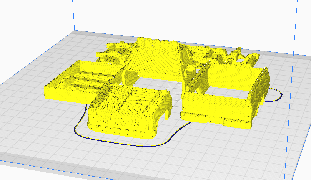Click the left vertical build volume edge
This screenshot has height=180, width=311.
pyautogui.click(x=72, y=15)
